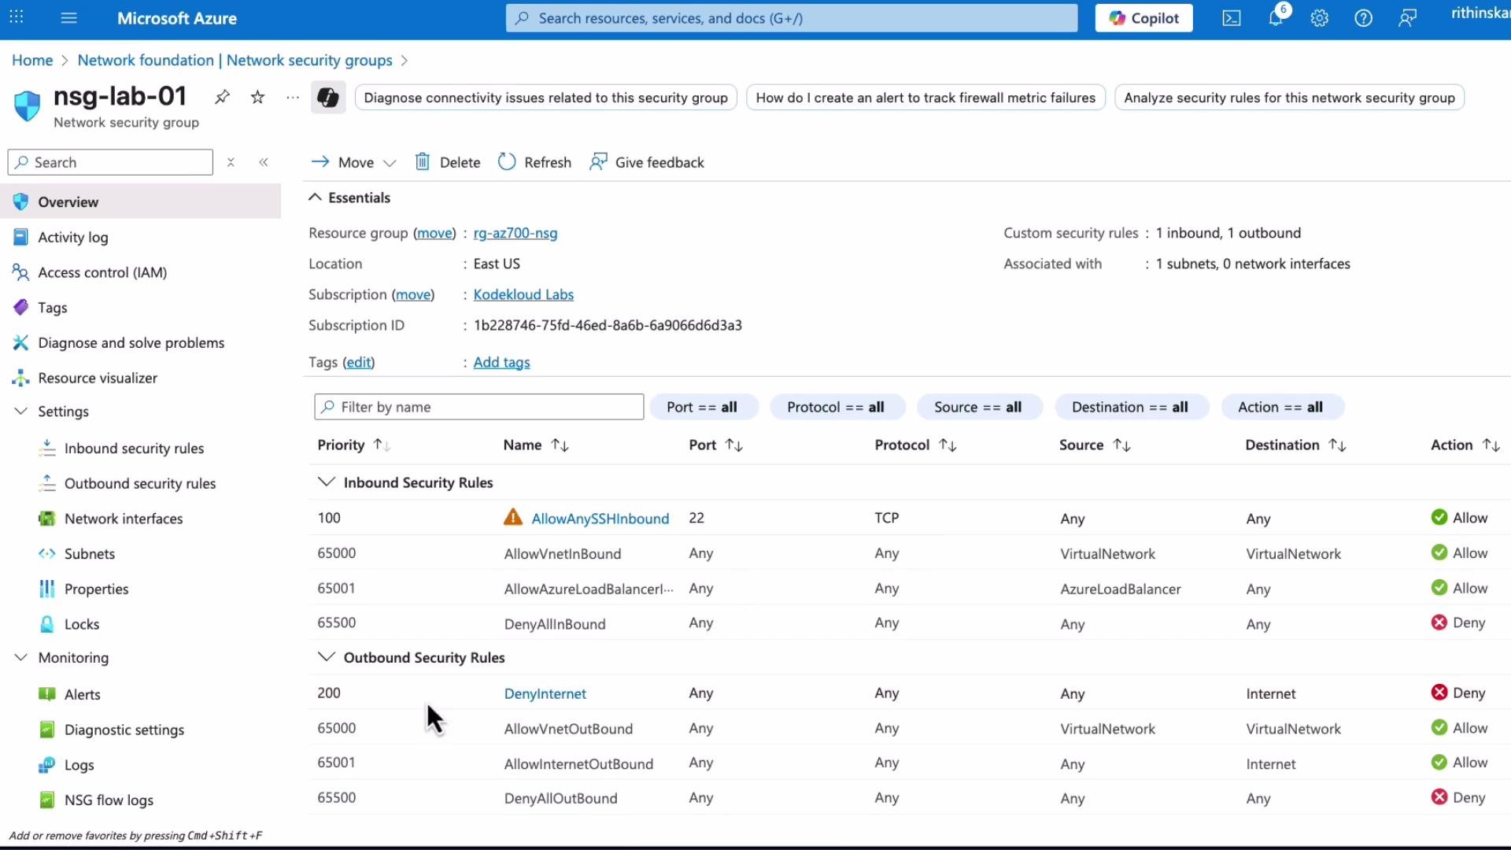This screenshot has width=1511, height=850.
Task: Add nsg-lab-01 to favorites star
Action: [257, 97]
